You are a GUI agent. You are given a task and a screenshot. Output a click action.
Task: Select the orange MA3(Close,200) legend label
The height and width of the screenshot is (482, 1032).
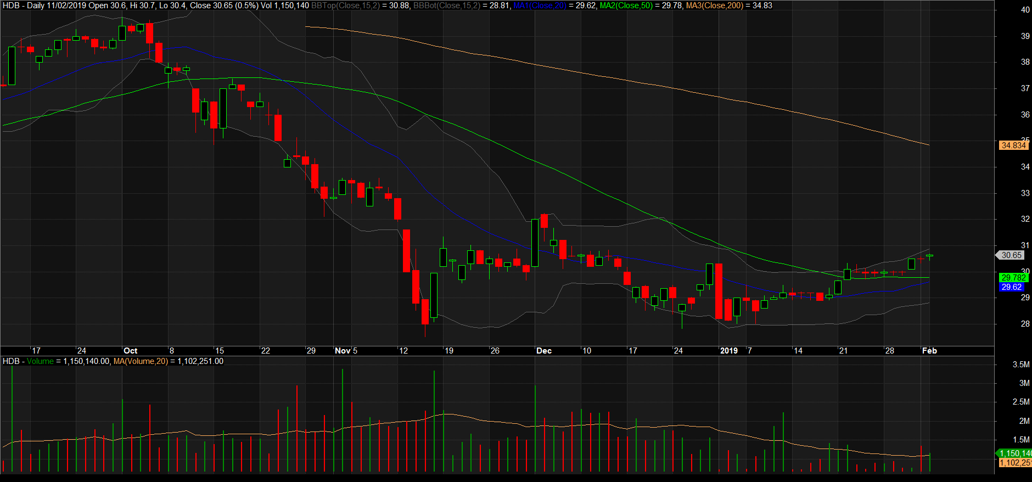point(715,5)
